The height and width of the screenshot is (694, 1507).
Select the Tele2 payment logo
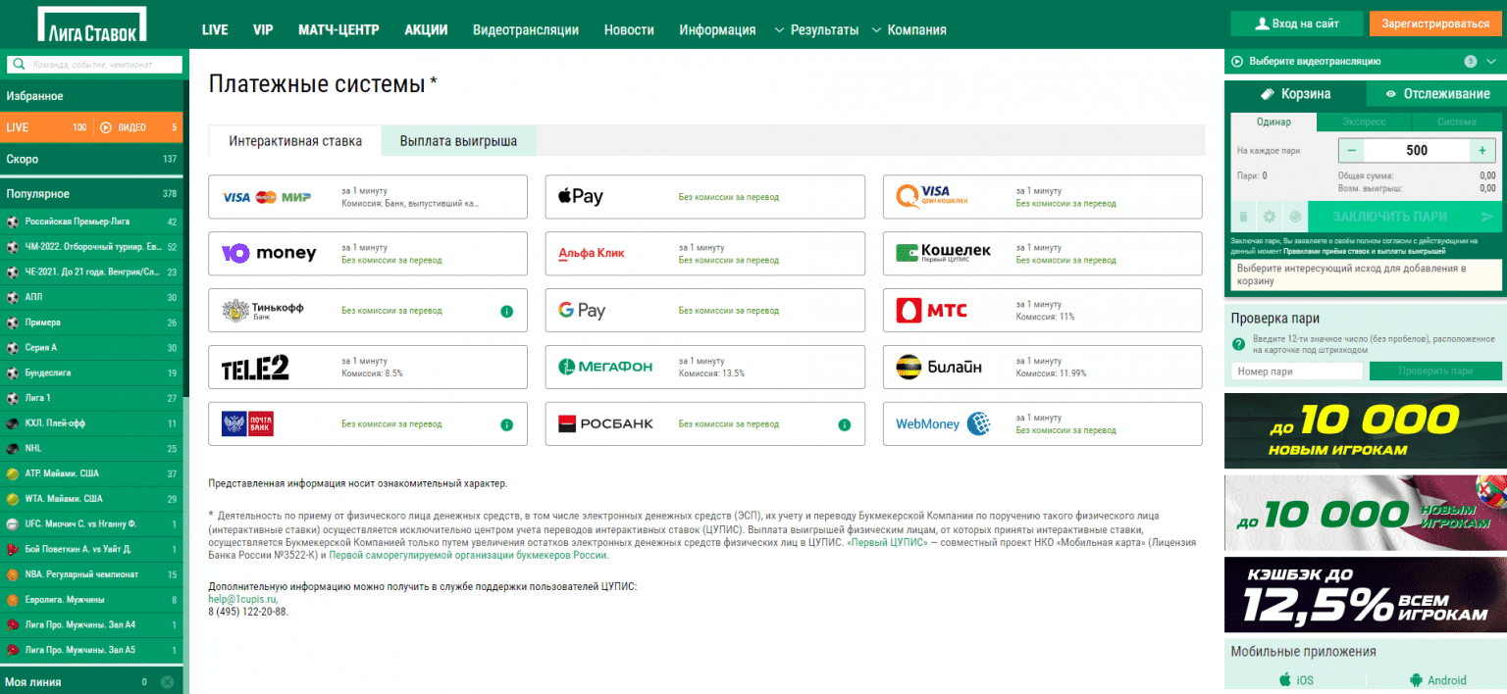[x=255, y=368]
